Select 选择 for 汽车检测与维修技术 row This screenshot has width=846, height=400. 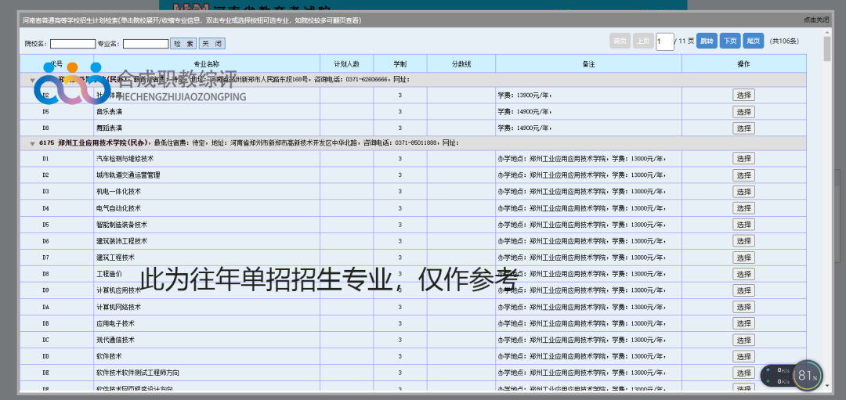pos(743,159)
